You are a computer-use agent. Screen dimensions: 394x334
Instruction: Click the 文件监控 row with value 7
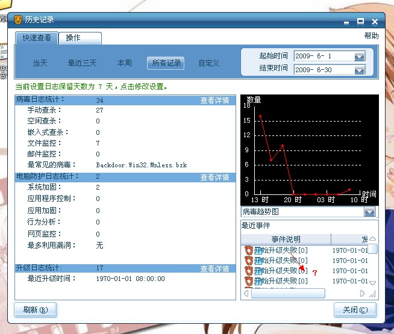tap(125, 143)
